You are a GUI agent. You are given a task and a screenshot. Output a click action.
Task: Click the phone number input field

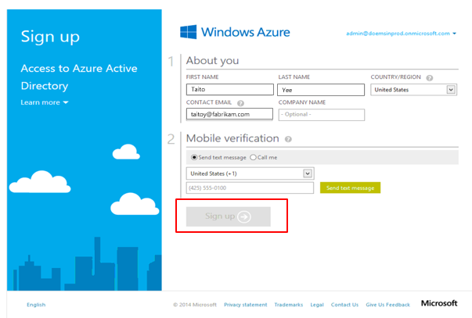[x=250, y=188]
